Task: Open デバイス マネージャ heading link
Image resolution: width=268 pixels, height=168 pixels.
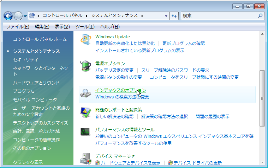Action: pyautogui.click(x=115, y=156)
